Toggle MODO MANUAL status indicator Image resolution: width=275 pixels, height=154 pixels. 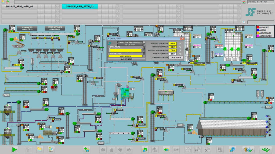(x=125, y=56)
